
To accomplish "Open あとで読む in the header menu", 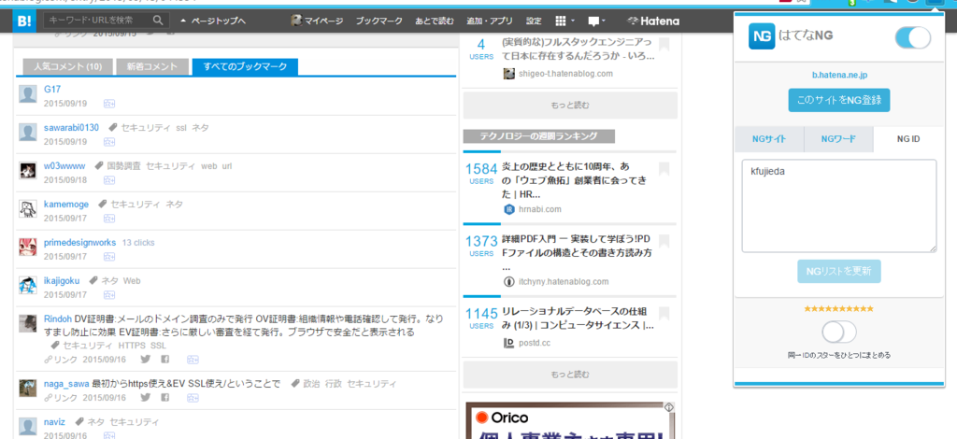I will click(x=435, y=21).
